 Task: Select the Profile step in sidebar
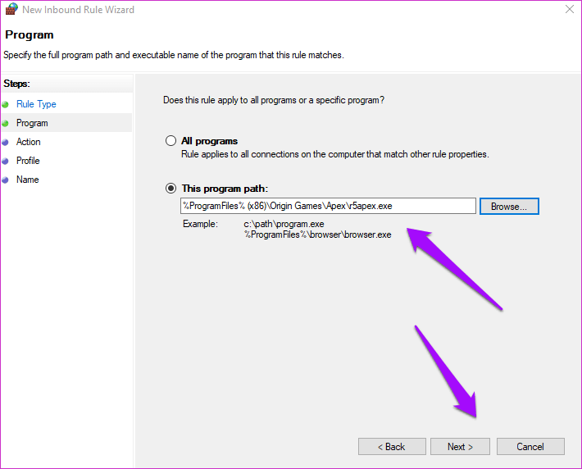tap(28, 161)
